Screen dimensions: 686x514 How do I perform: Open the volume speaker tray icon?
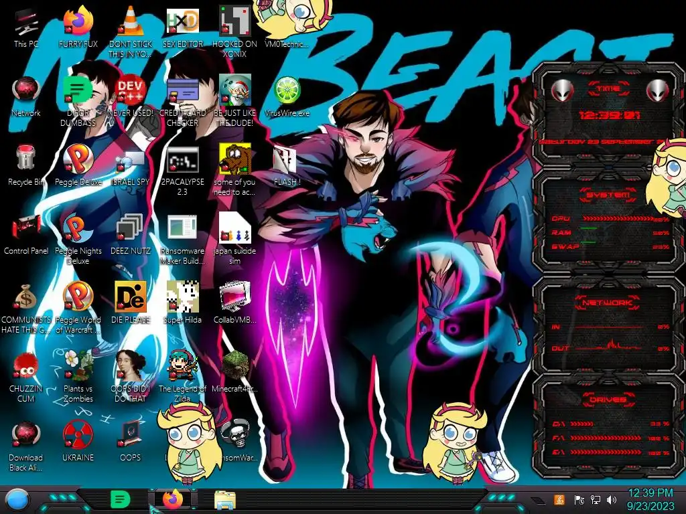pos(612,499)
